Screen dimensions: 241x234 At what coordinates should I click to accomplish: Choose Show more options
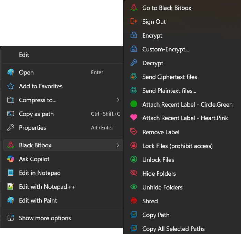45,218
